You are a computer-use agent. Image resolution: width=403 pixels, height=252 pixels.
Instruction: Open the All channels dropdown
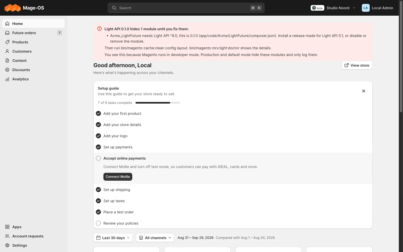tap(155, 238)
